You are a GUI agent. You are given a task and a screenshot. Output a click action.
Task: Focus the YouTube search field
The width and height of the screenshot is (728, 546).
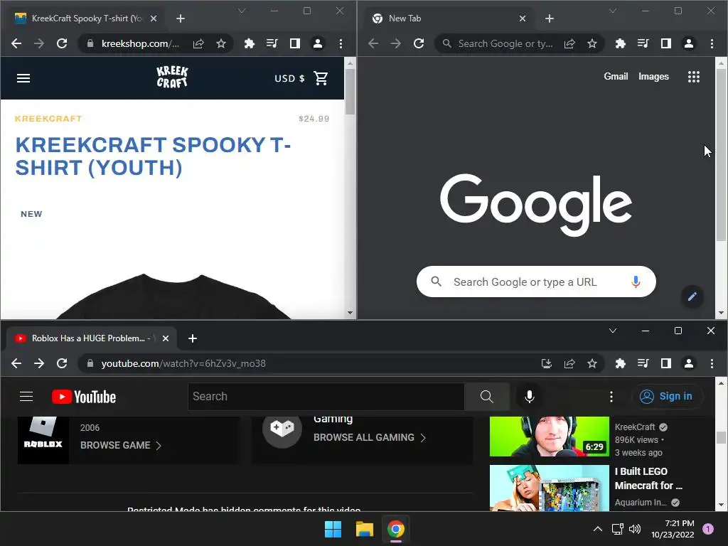[x=326, y=397]
